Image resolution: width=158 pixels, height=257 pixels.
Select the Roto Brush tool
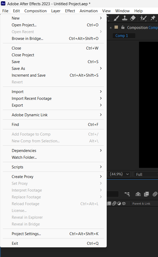click(143, 18)
